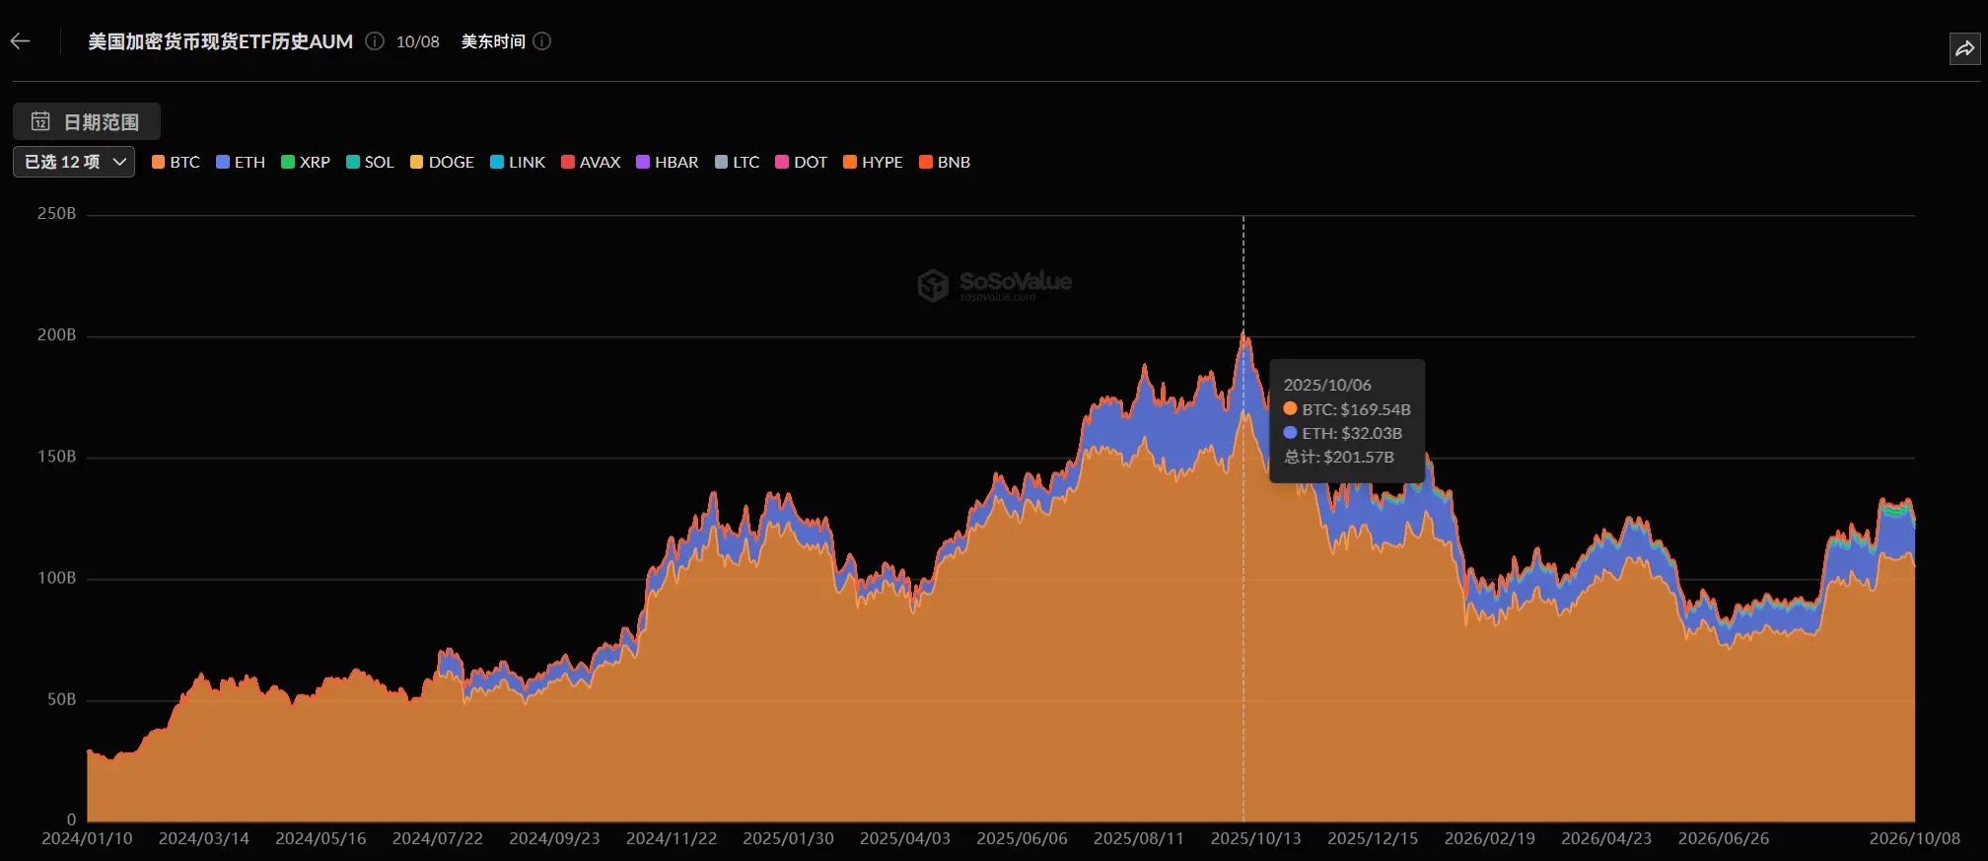This screenshot has height=861, width=1988.
Task: Click y-axis label 200B
Action: pyautogui.click(x=56, y=335)
